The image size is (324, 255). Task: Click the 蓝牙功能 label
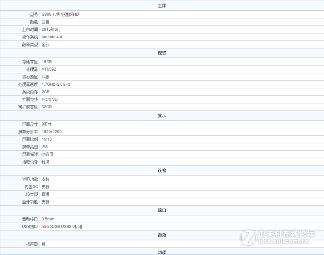[30, 202]
